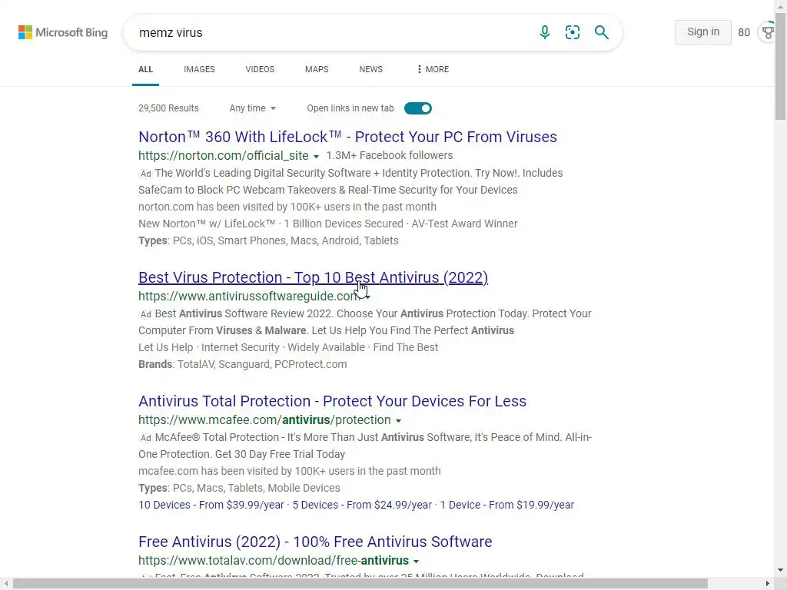
Task: Click the Microsoft Bing logo
Action: (63, 32)
